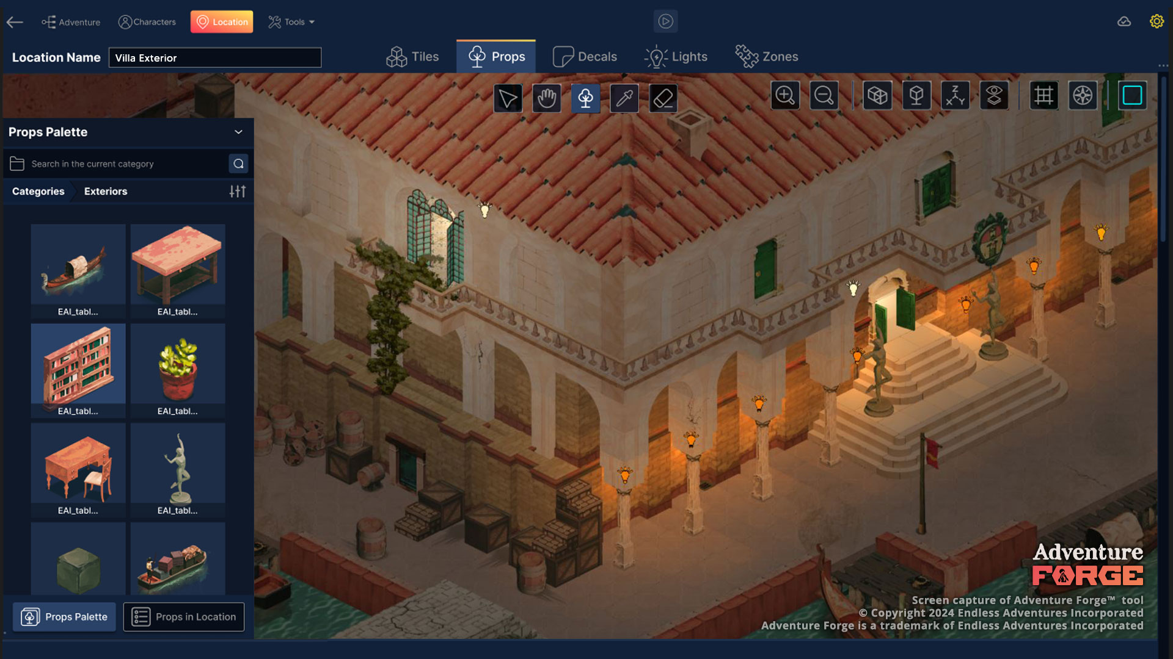Activate the hand pan tool
The width and height of the screenshot is (1173, 659).
546,98
